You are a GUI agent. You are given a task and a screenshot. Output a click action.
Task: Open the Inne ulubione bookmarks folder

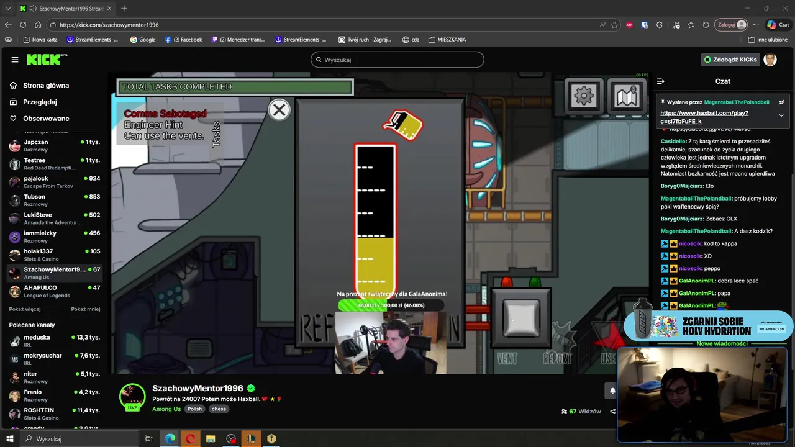pyautogui.click(x=768, y=40)
